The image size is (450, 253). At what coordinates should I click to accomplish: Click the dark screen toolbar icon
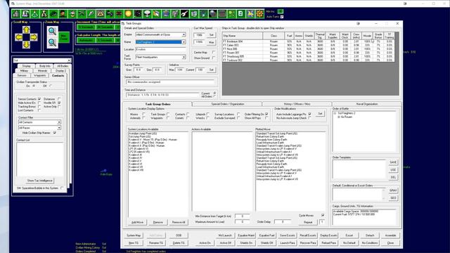(222, 13)
